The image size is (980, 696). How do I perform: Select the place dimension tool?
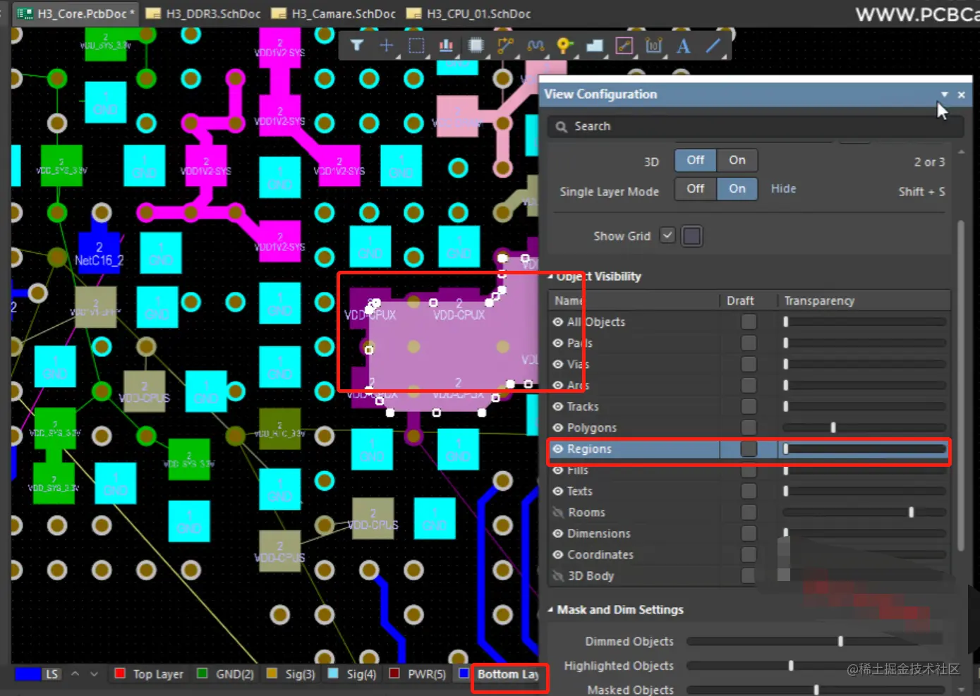654,46
